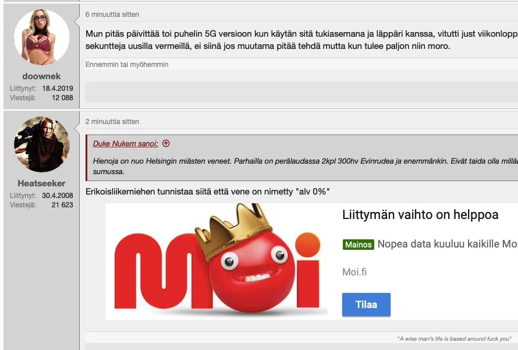Open the '2 minuuttia sitten' post timestamp

(x=112, y=122)
